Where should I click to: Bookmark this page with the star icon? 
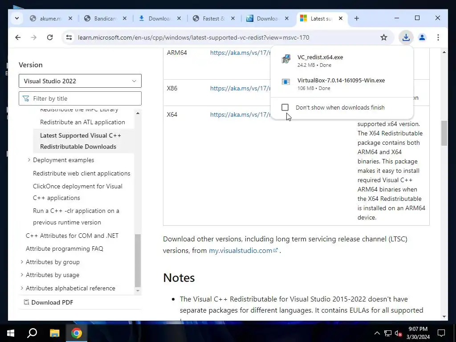(x=384, y=37)
